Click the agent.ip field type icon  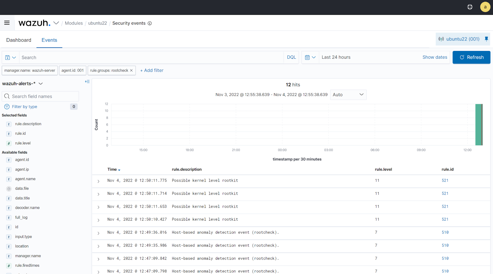click(x=9, y=170)
